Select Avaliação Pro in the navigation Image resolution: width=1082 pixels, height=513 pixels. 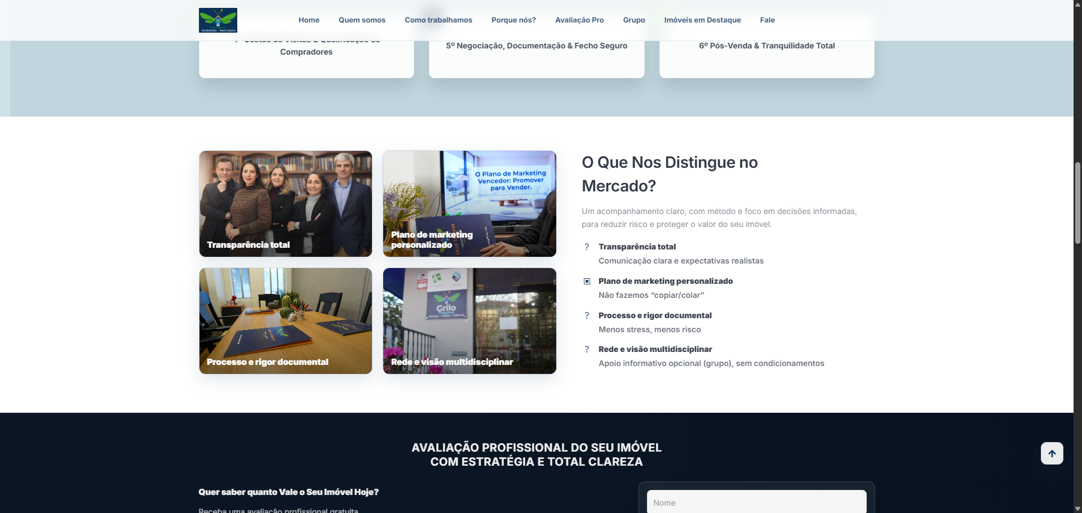point(579,20)
